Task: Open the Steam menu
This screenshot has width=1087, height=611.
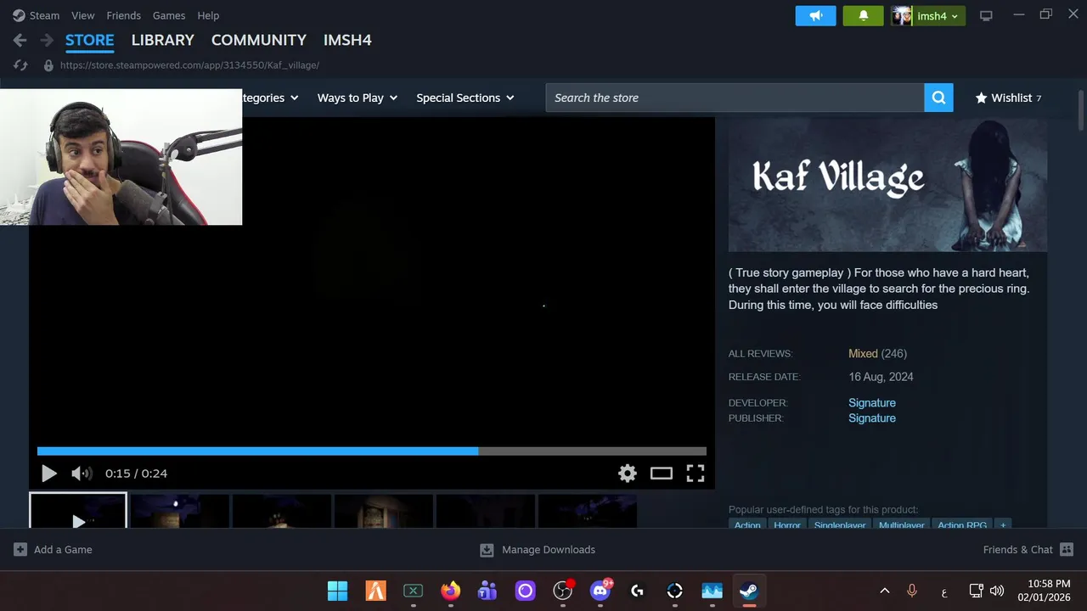Action: point(44,15)
